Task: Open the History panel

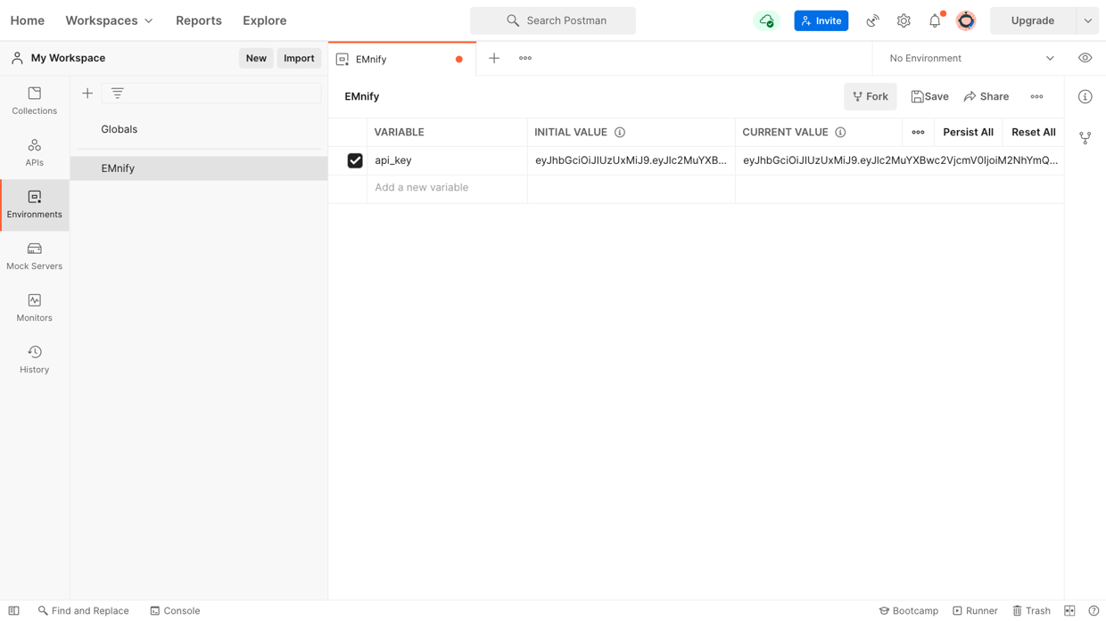Action: [34, 356]
